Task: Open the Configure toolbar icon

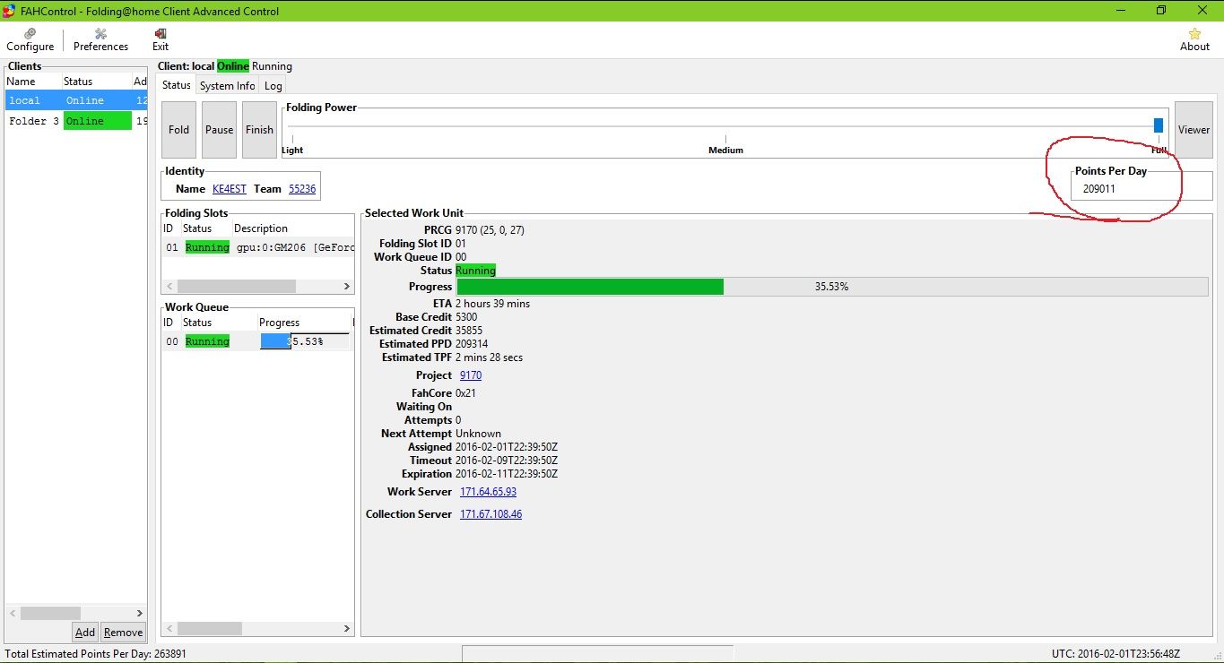Action: (30, 34)
